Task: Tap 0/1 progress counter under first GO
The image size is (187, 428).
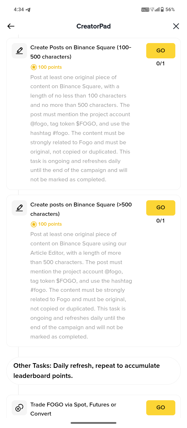Action: click(x=161, y=64)
